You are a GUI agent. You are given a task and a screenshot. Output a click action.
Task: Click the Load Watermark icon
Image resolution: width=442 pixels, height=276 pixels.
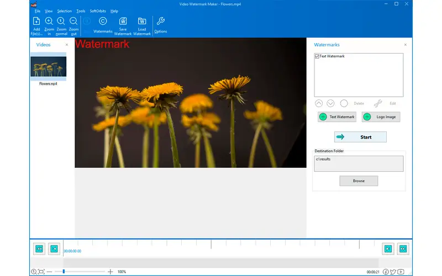click(142, 22)
